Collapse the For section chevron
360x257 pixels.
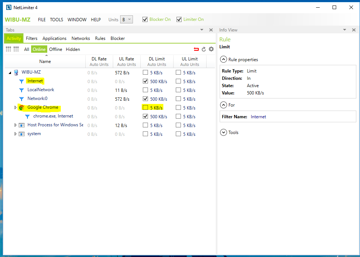click(223, 105)
